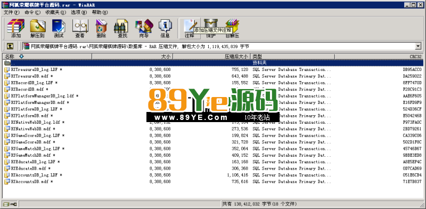The width and height of the screenshot is (426, 209).
Task: Open the Commands (命令) menu
Action: click(32, 12)
